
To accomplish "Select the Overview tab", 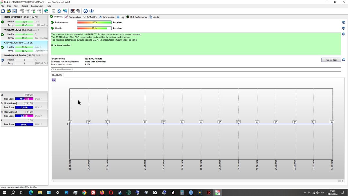I will pyautogui.click(x=57, y=17).
